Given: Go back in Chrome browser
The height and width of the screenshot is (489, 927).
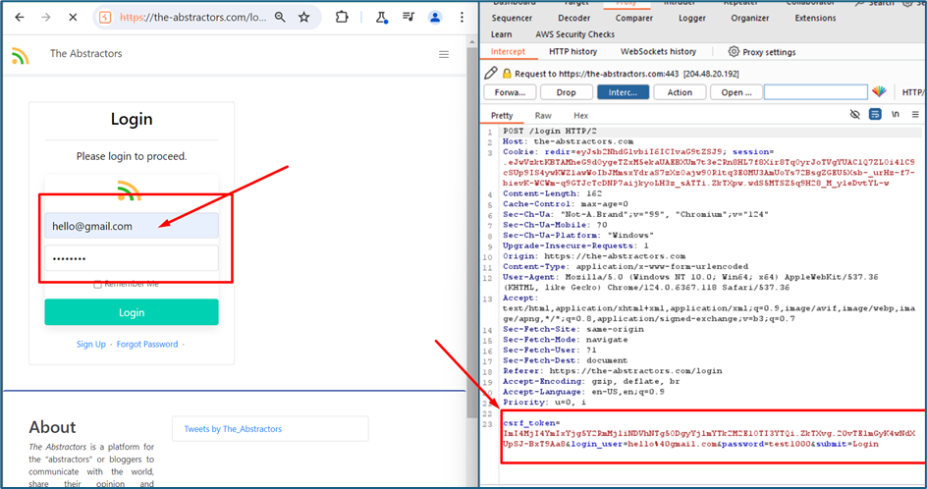Looking at the screenshot, I should (x=20, y=17).
